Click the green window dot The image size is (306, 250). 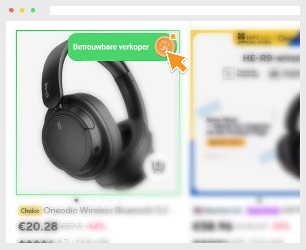coord(33,10)
